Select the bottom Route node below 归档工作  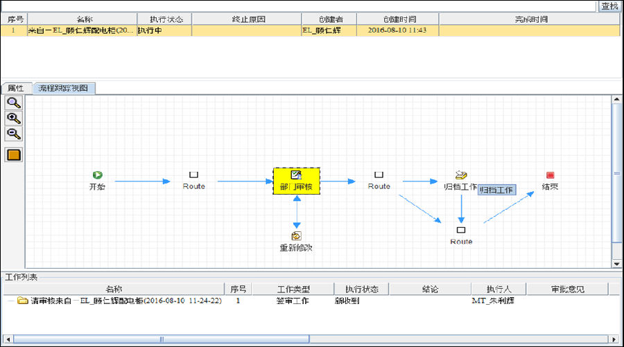pyautogui.click(x=461, y=230)
